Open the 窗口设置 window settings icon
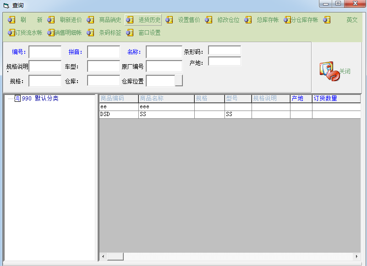The width and height of the screenshot is (367, 266). pyautogui.click(x=130, y=33)
